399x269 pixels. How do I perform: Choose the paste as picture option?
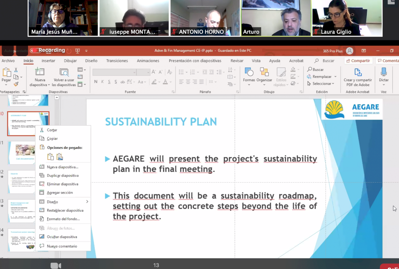[x=60, y=157]
